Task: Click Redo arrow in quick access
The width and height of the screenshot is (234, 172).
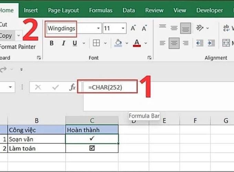Action: click(3, 69)
